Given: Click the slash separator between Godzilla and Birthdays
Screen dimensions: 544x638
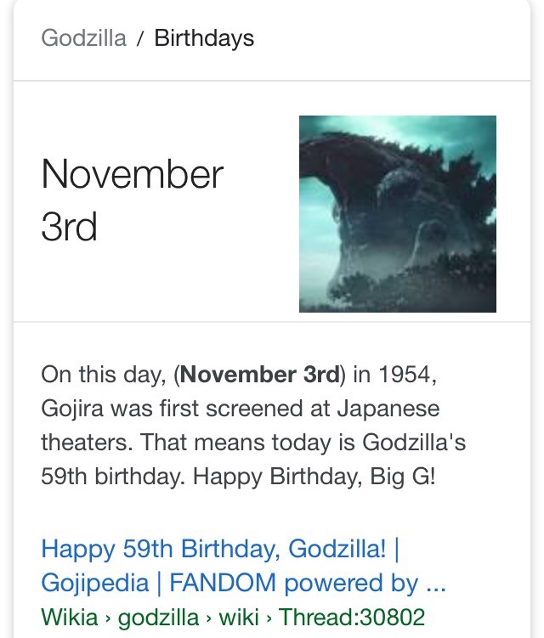Looking at the screenshot, I should pos(140,39).
